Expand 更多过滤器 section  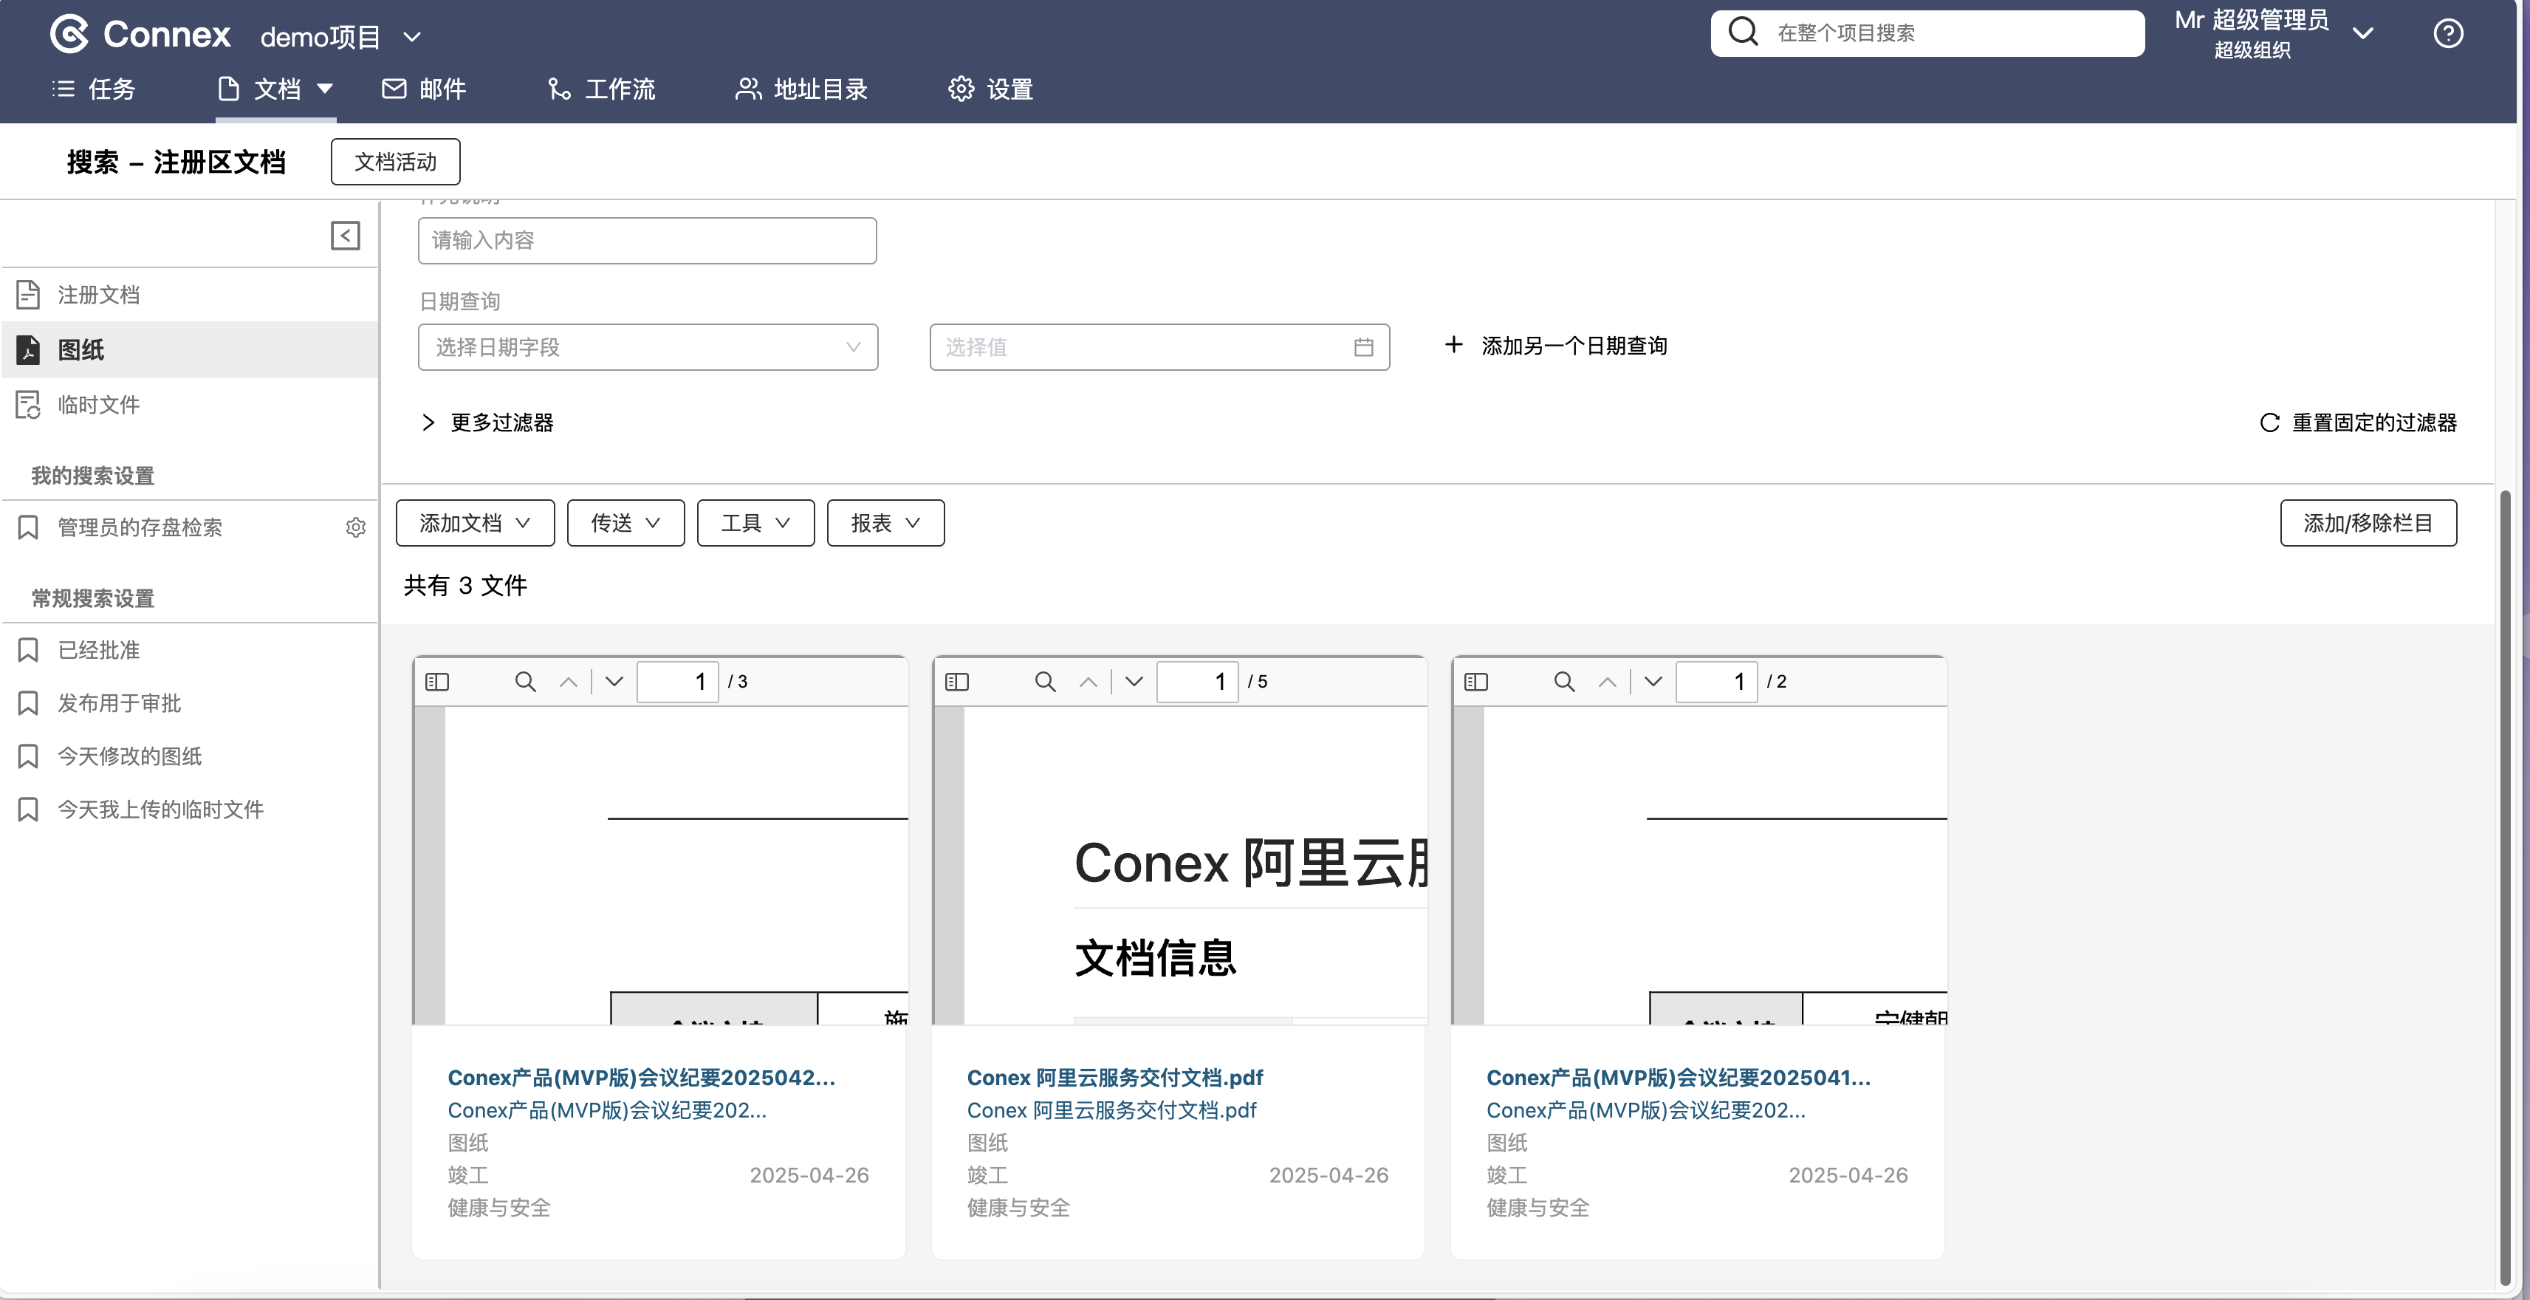[488, 422]
